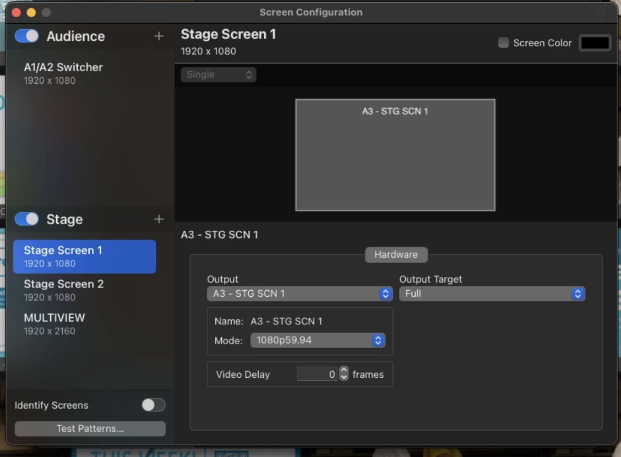The width and height of the screenshot is (621, 457).
Task: Select the MULTIVIEW stage screen
Action: tap(85, 324)
